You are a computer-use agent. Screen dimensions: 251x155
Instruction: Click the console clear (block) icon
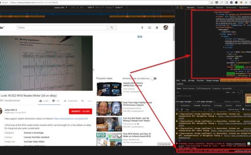click(x=182, y=109)
